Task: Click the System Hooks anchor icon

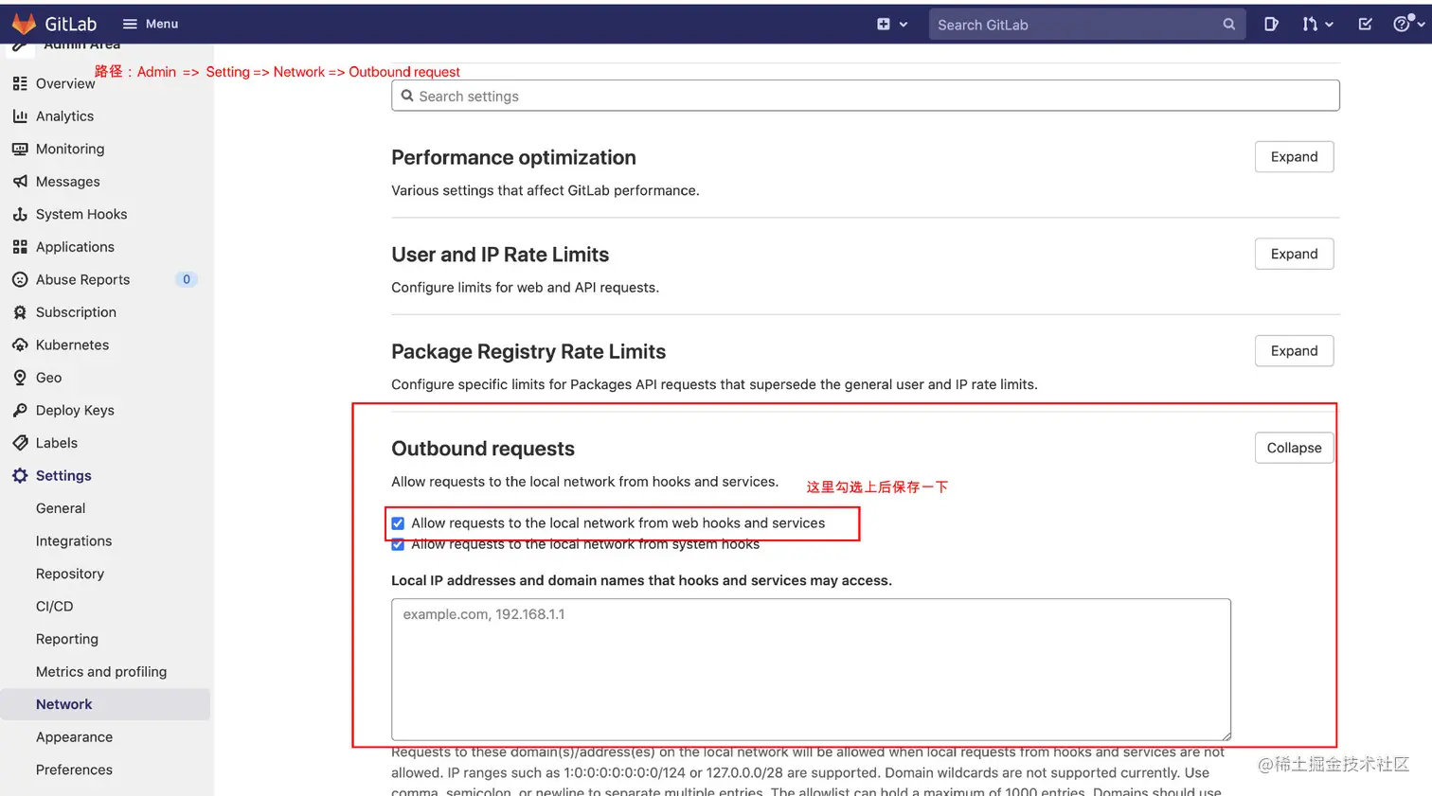Action: coord(20,214)
